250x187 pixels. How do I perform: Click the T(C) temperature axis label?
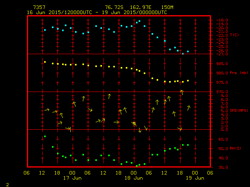point(234,35)
